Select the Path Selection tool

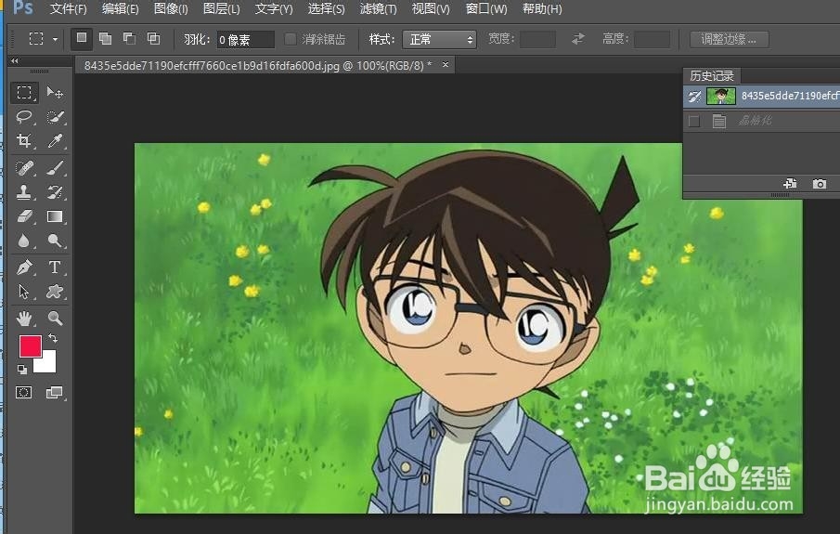(x=24, y=291)
